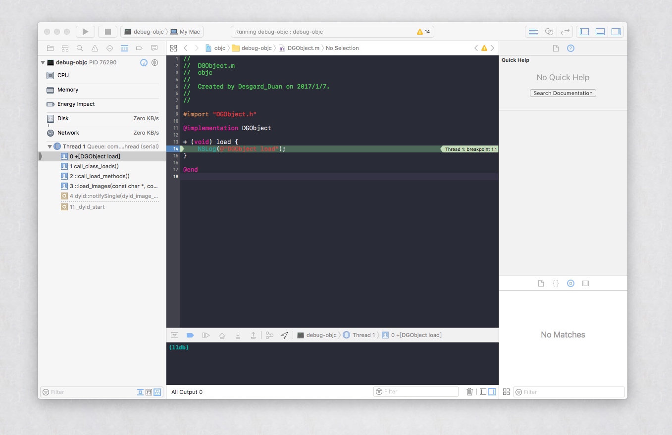Switch to the Project navigator tab

[50, 48]
